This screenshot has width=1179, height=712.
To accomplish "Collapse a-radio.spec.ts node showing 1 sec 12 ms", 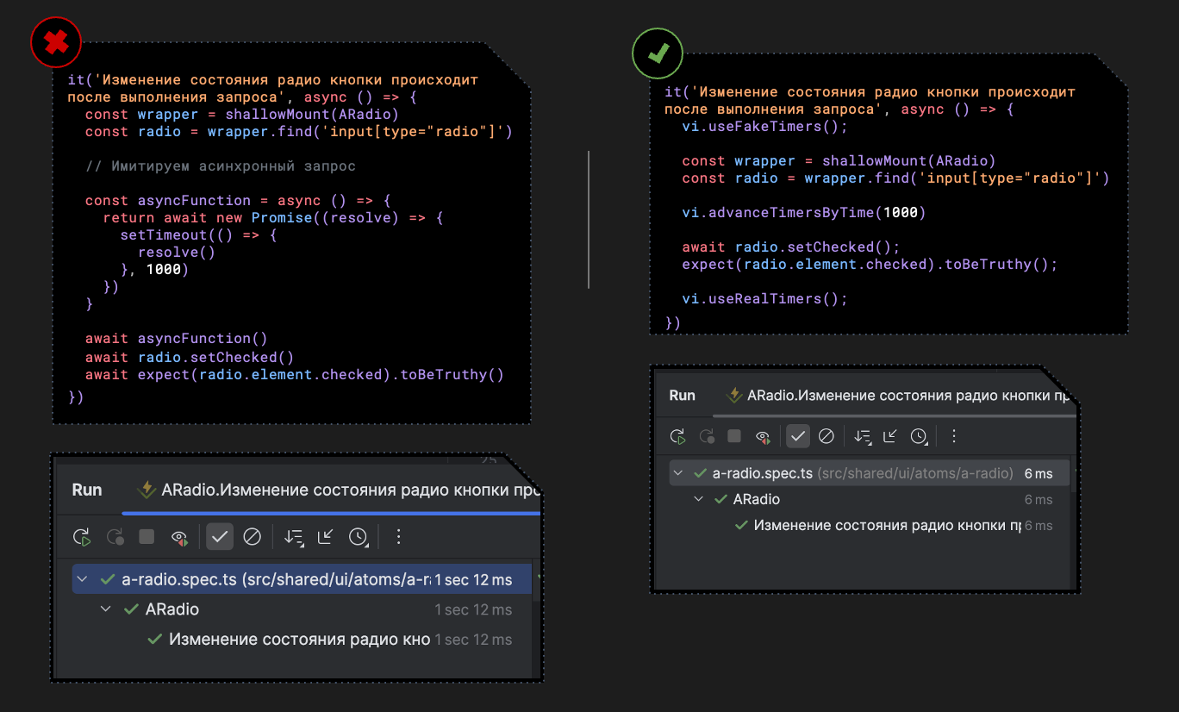I will [x=83, y=580].
